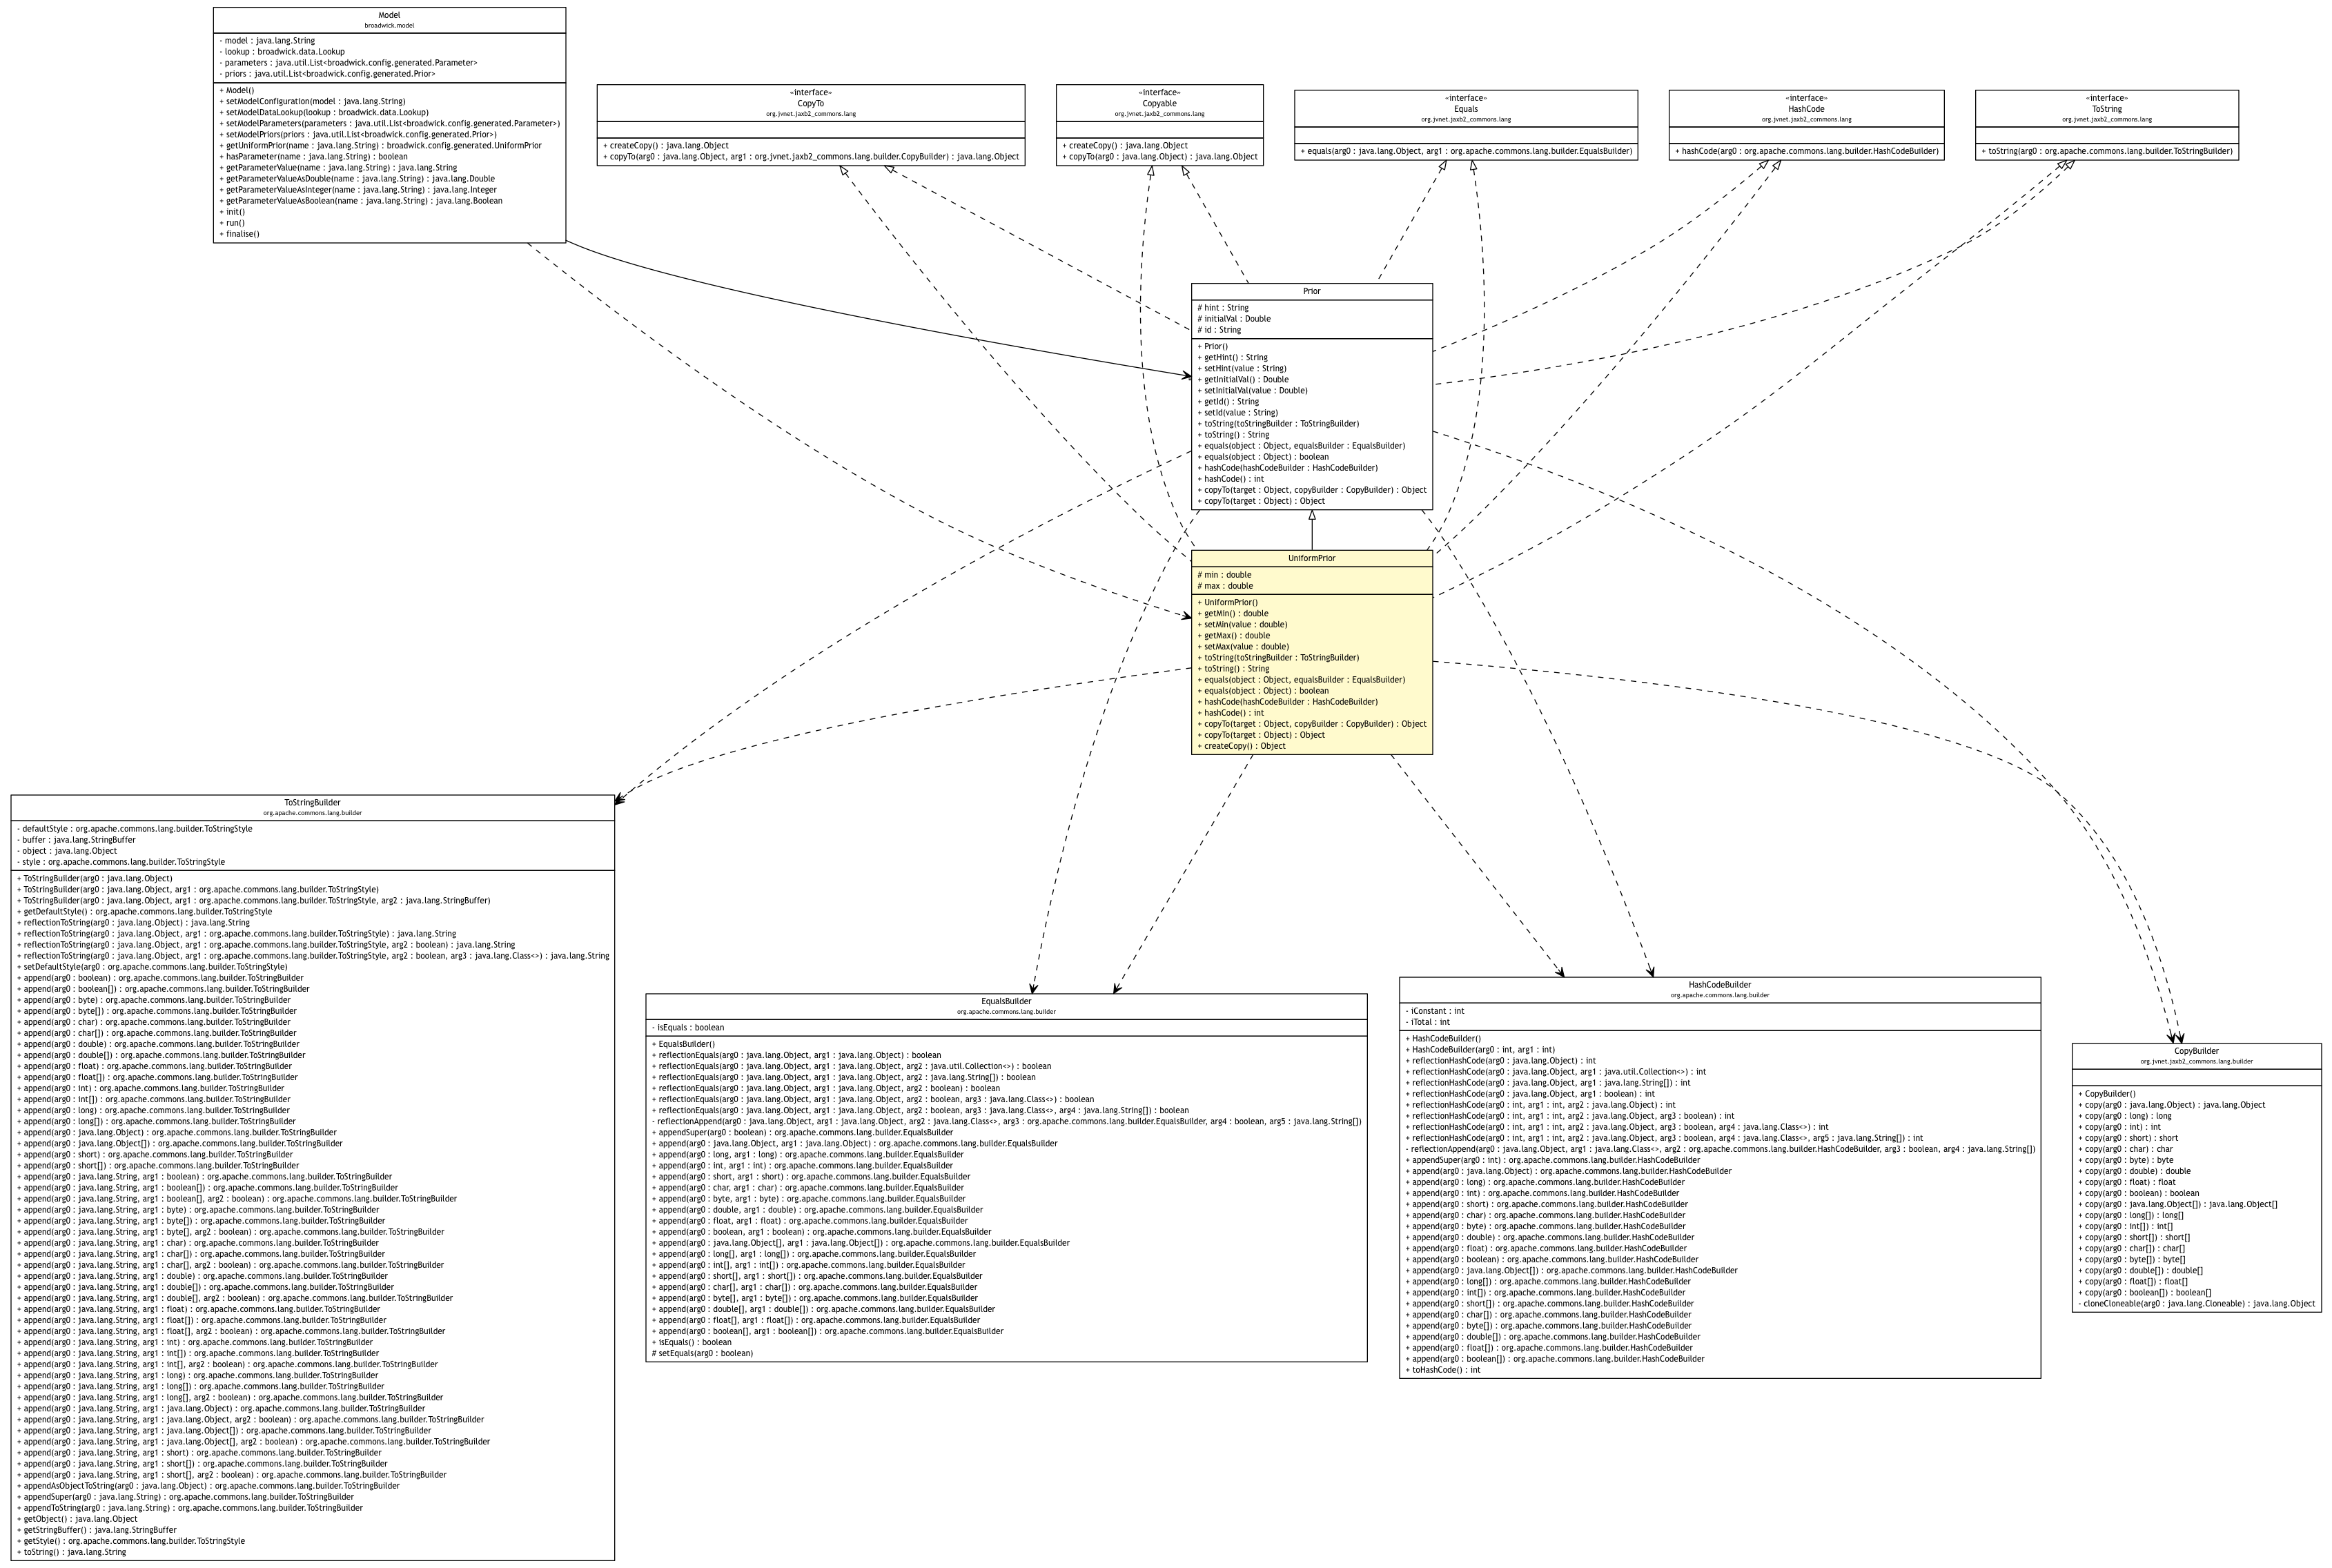Click the Prior class title
The image size is (2332, 1568).
point(1311,291)
